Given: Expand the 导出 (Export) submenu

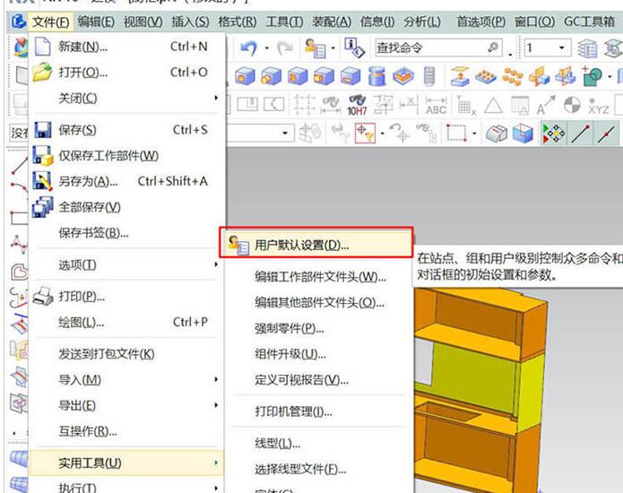Looking at the screenshot, I should [x=215, y=406].
